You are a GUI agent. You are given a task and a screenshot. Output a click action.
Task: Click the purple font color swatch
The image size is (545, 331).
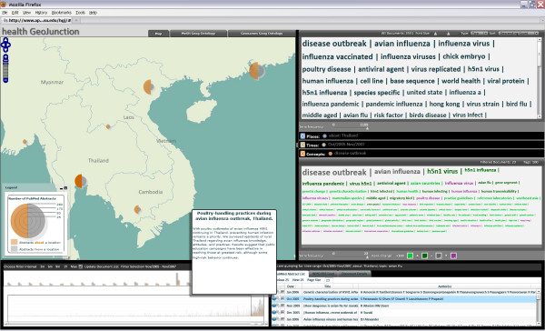453,256
